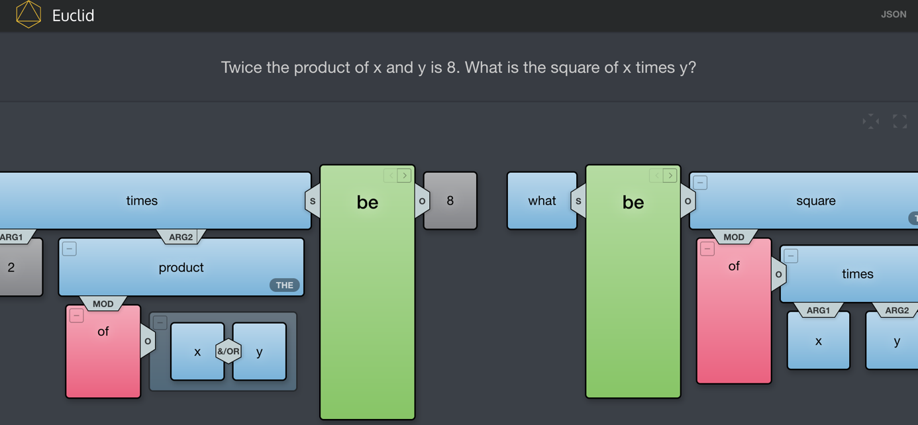Click the fullscreen corners icon

click(x=899, y=121)
